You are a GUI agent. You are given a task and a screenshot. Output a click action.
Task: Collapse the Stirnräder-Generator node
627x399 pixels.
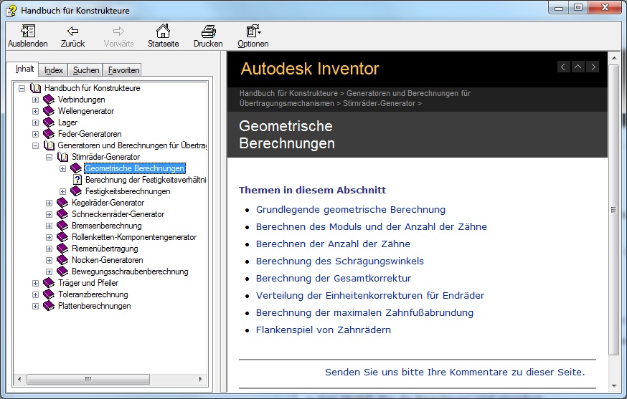(49, 158)
